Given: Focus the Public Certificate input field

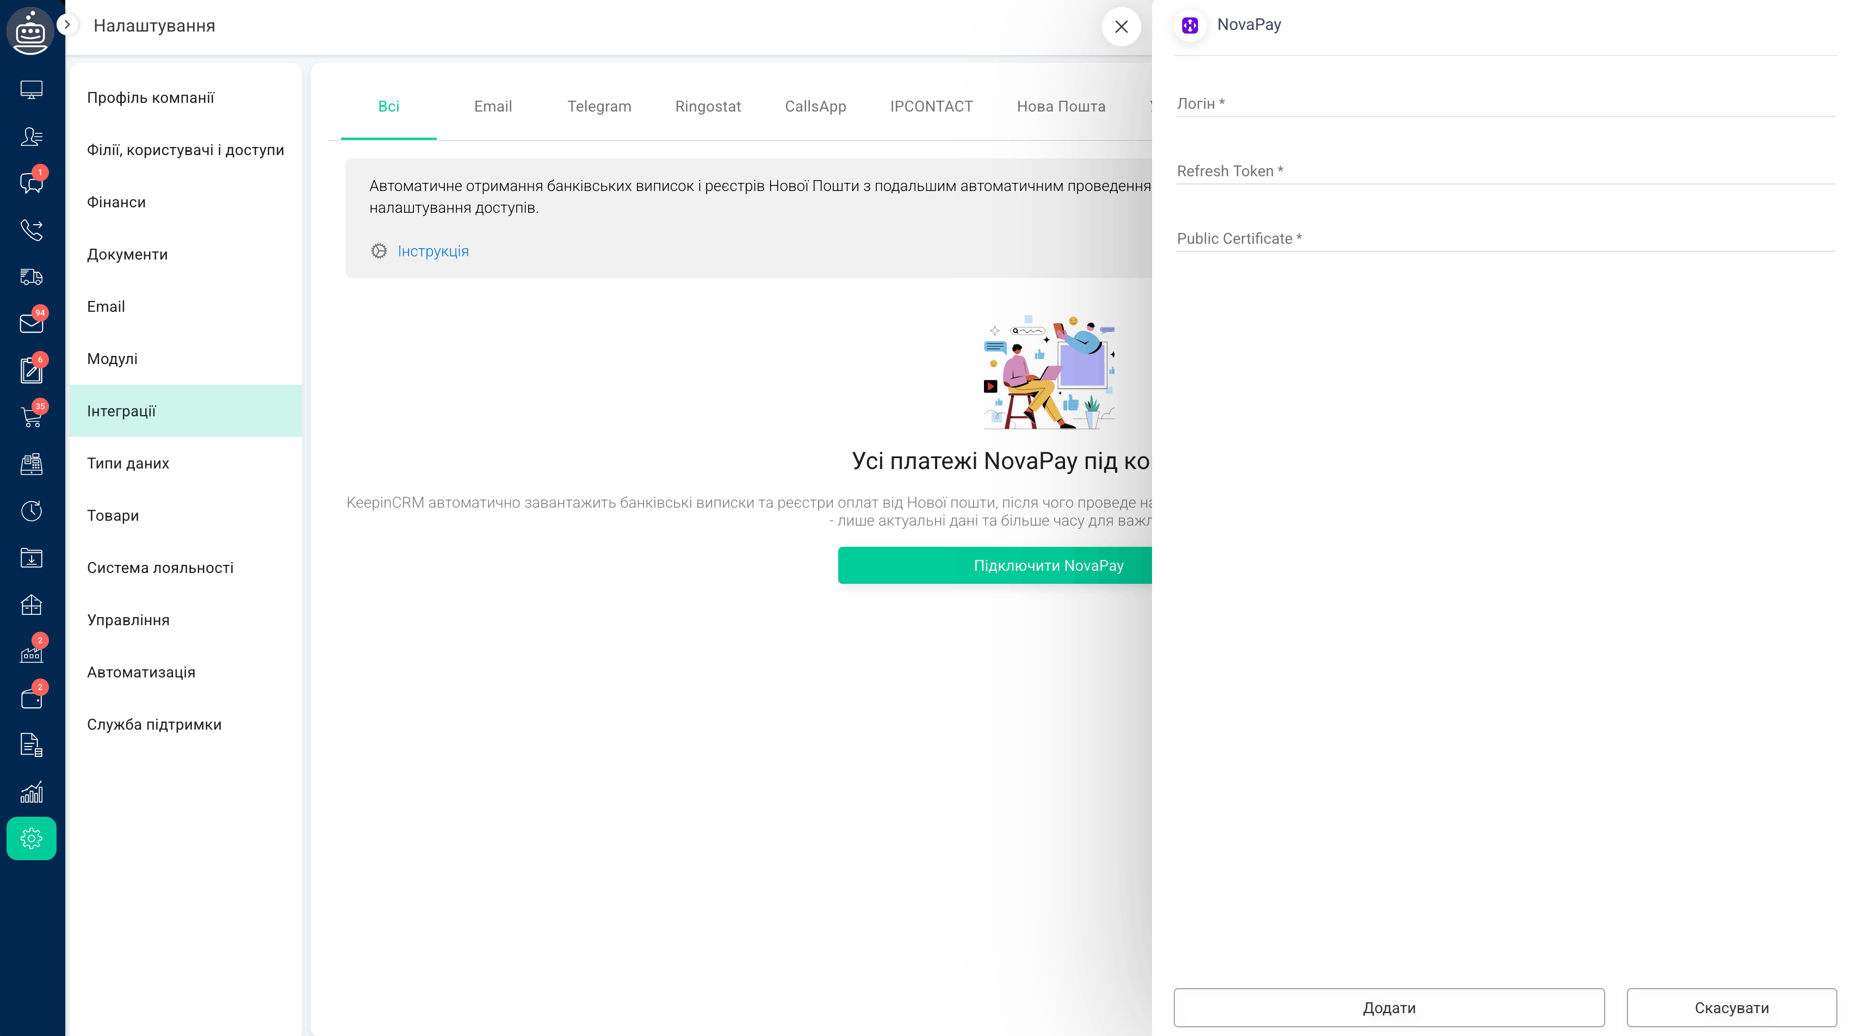Looking at the screenshot, I should pyautogui.click(x=1505, y=239).
